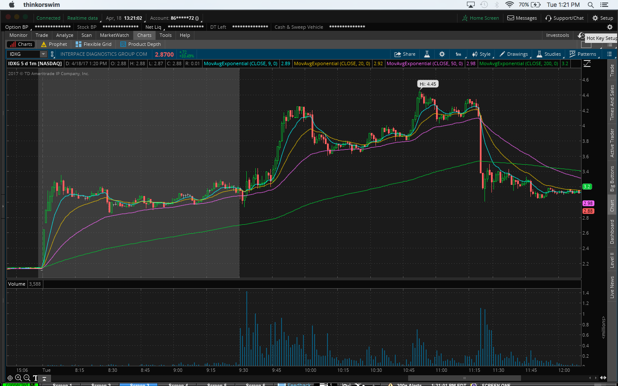The width and height of the screenshot is (618, 386).
Task: Click the chart horizontal scrollbar thumb
Action: tap(464, 378)
